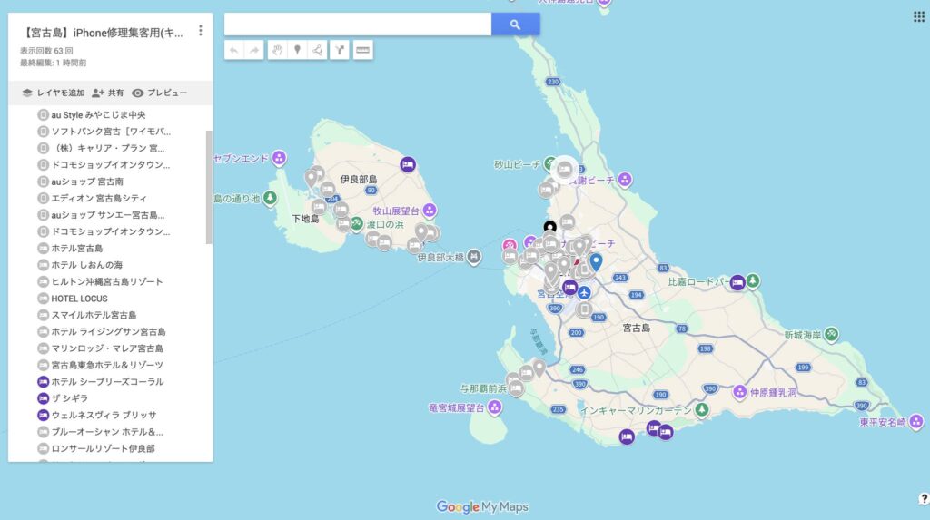Click レイヤを追加 to add a layer

pyautogui.click(x=53, y=93)
